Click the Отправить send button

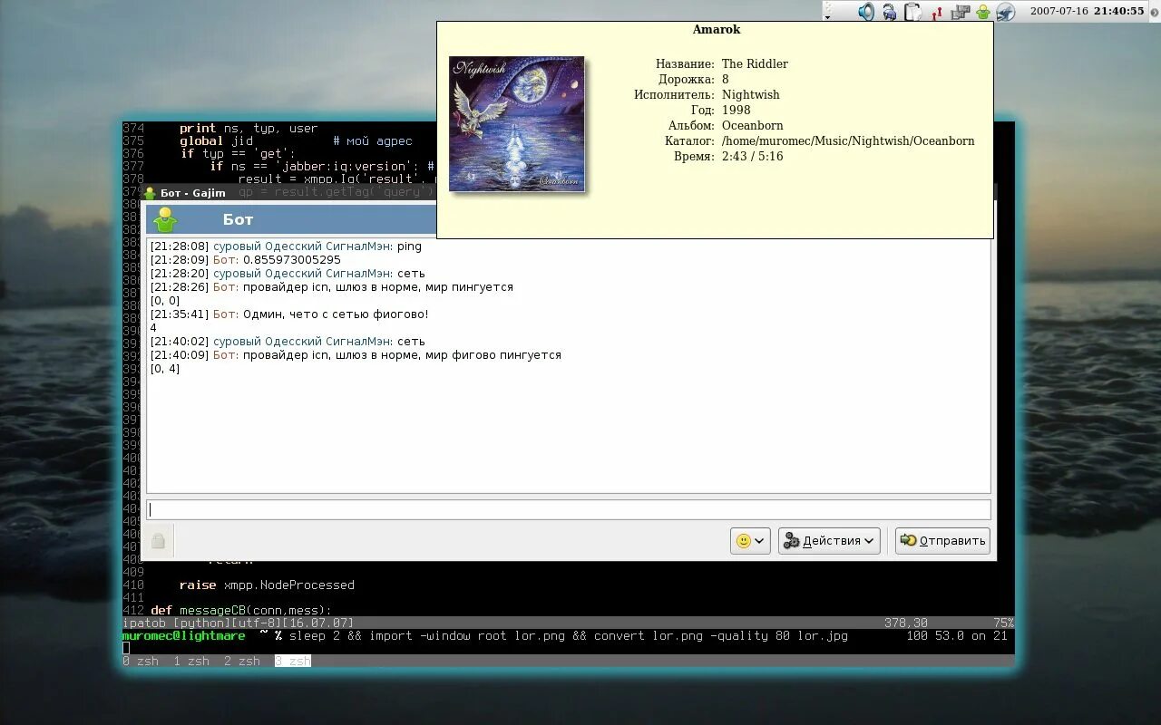click(942, 541)
